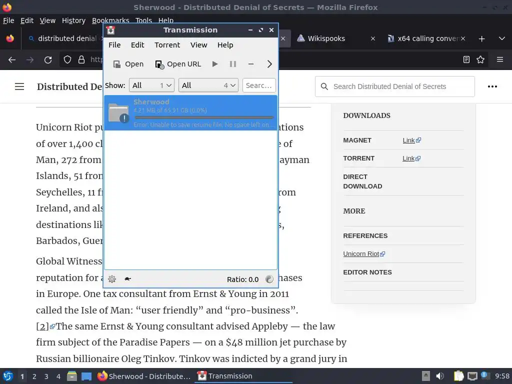Open wiki sidebar hamburger menu
The width and height of the screenshot is (512, 384).
(19, 86)
